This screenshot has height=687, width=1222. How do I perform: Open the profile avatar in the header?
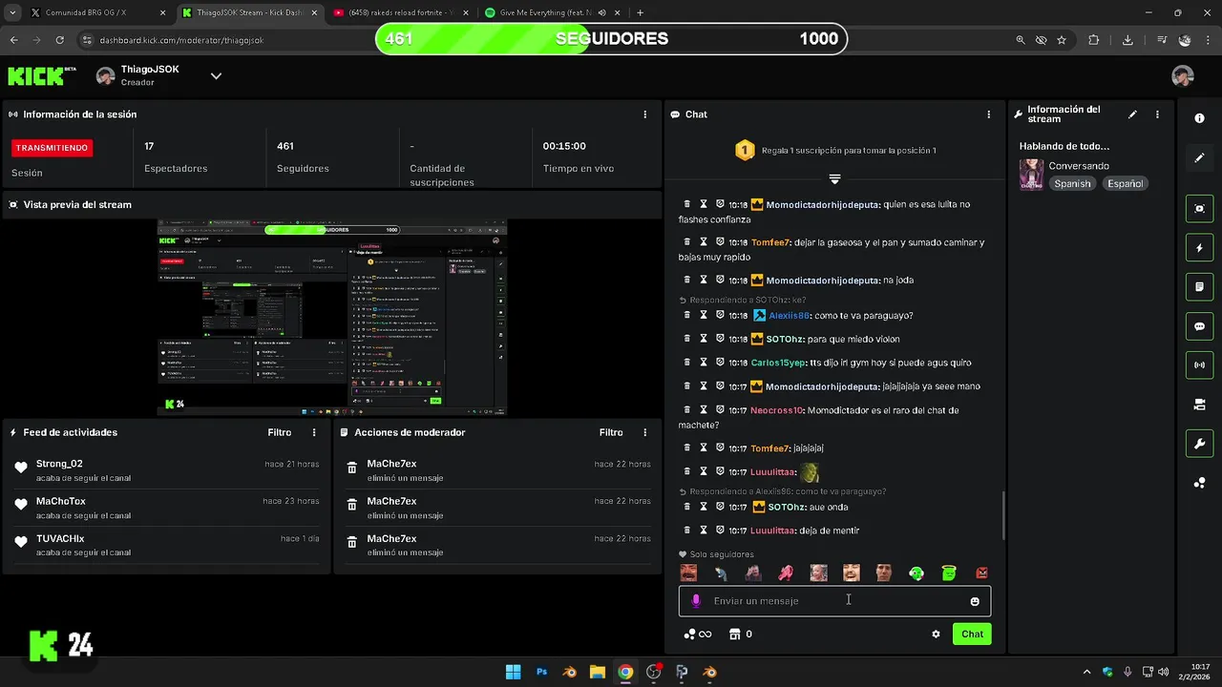[1183, 76]
